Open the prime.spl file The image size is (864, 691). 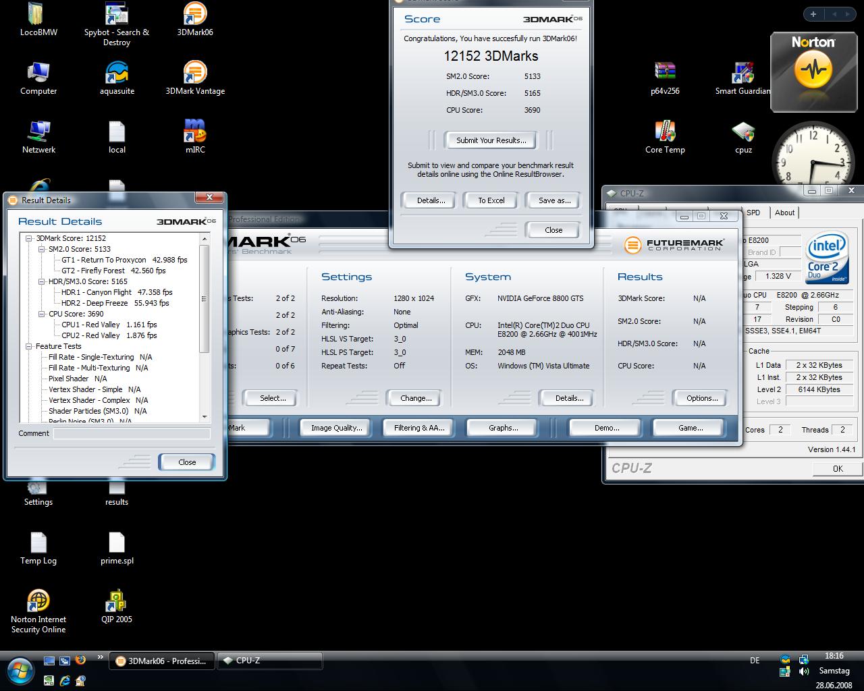pos(117,548)
